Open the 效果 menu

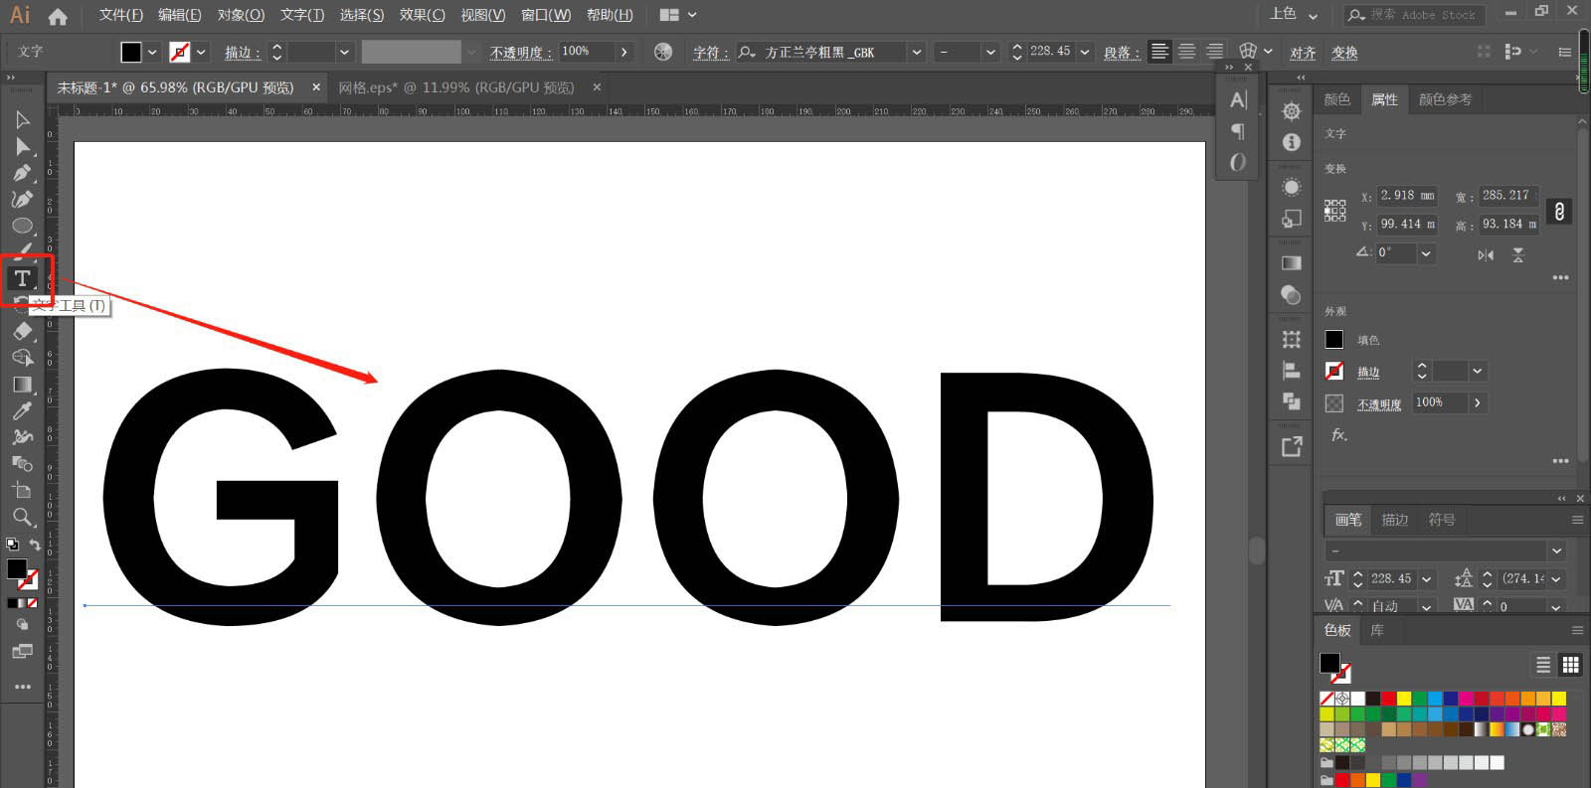coord(423,15)
